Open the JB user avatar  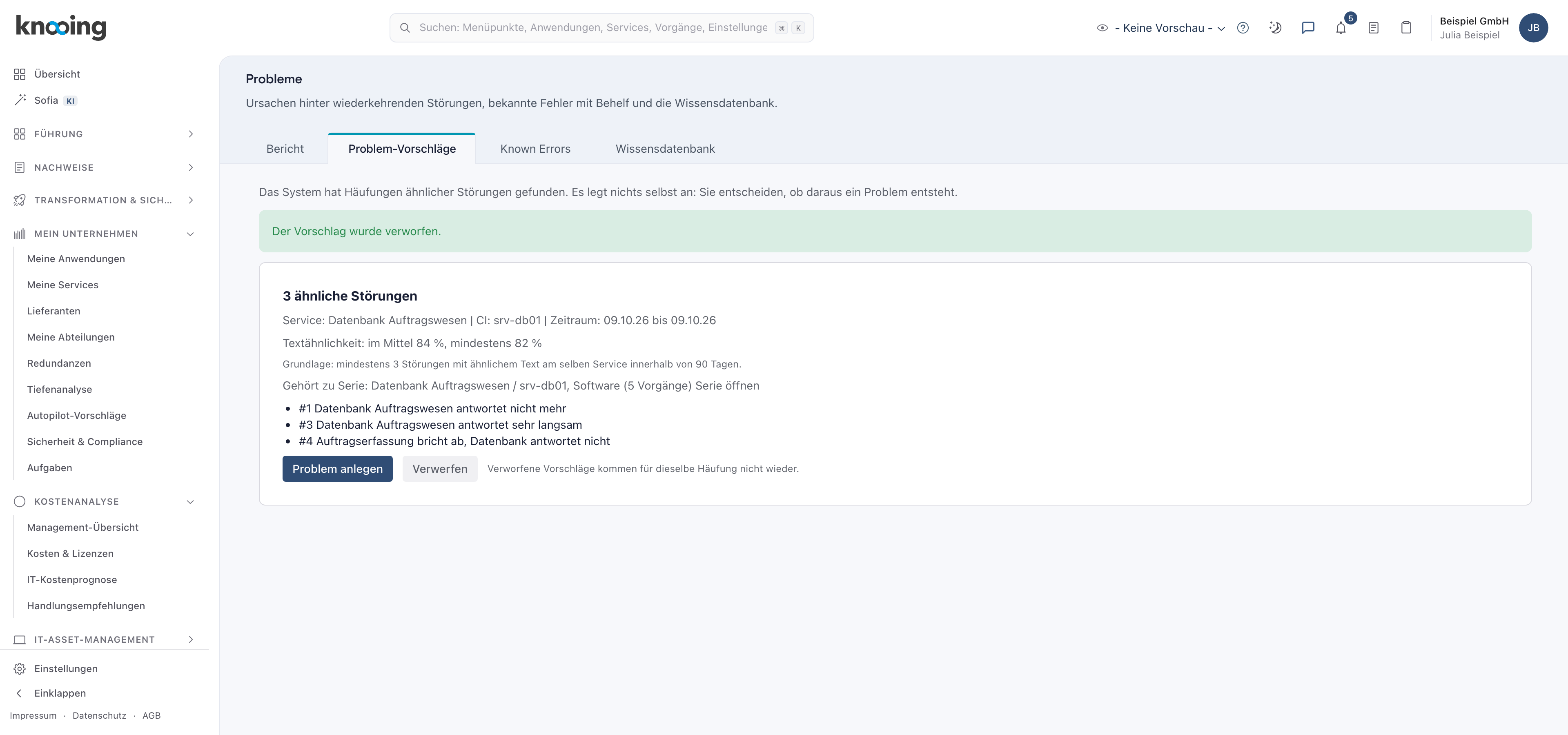1533,28
